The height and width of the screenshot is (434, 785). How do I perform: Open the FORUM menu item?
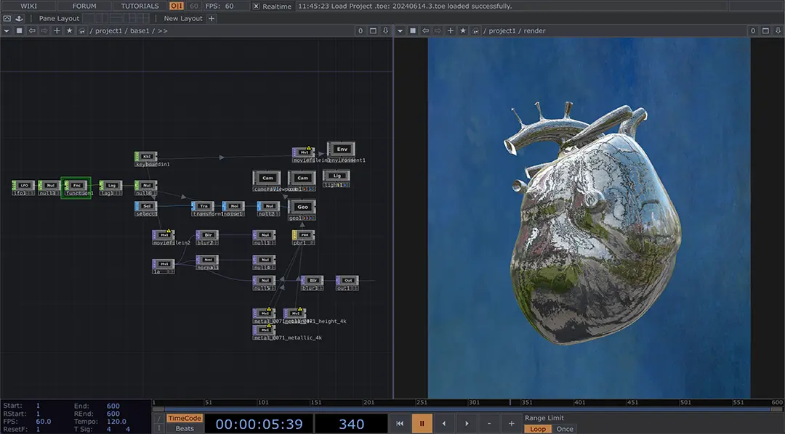pyautogui.click(x=84, y=6)
